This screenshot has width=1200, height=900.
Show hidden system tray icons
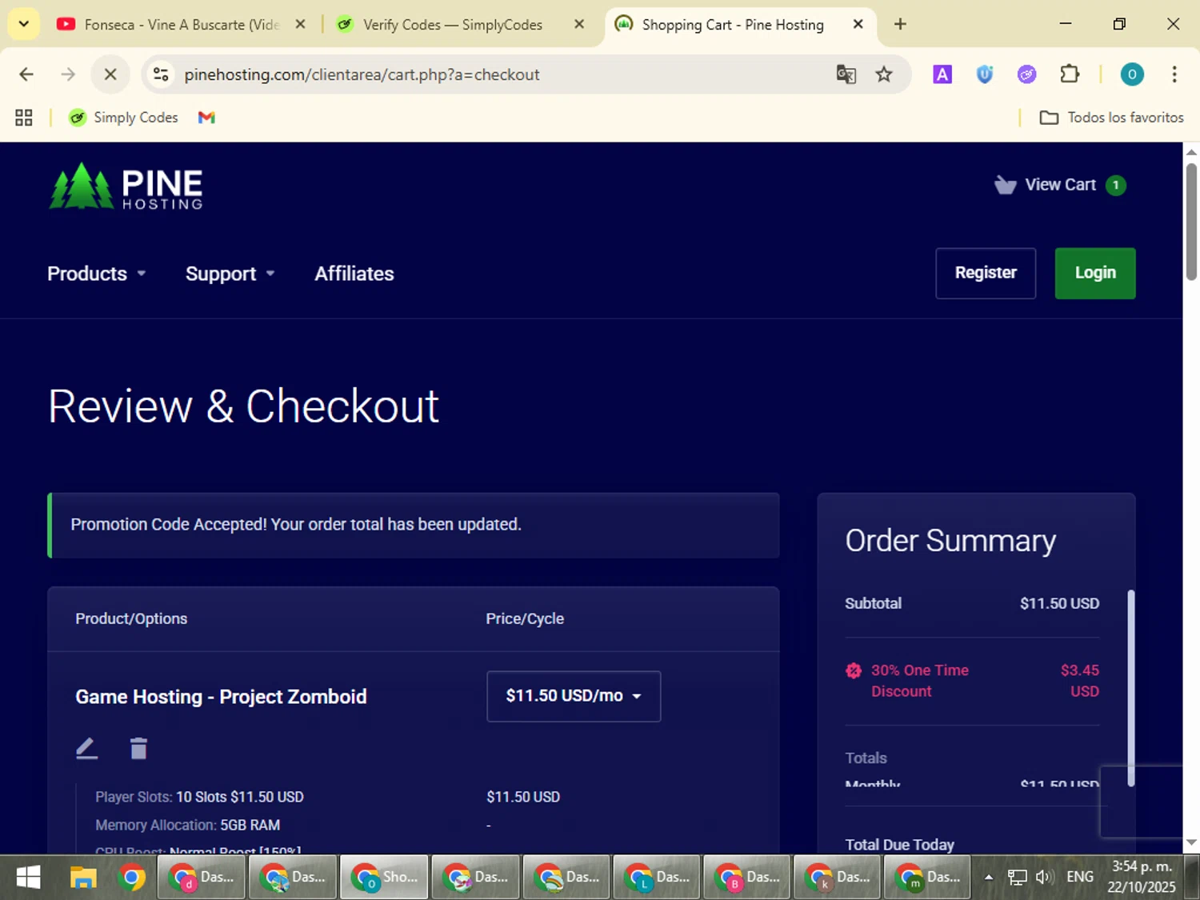point(989,878)
